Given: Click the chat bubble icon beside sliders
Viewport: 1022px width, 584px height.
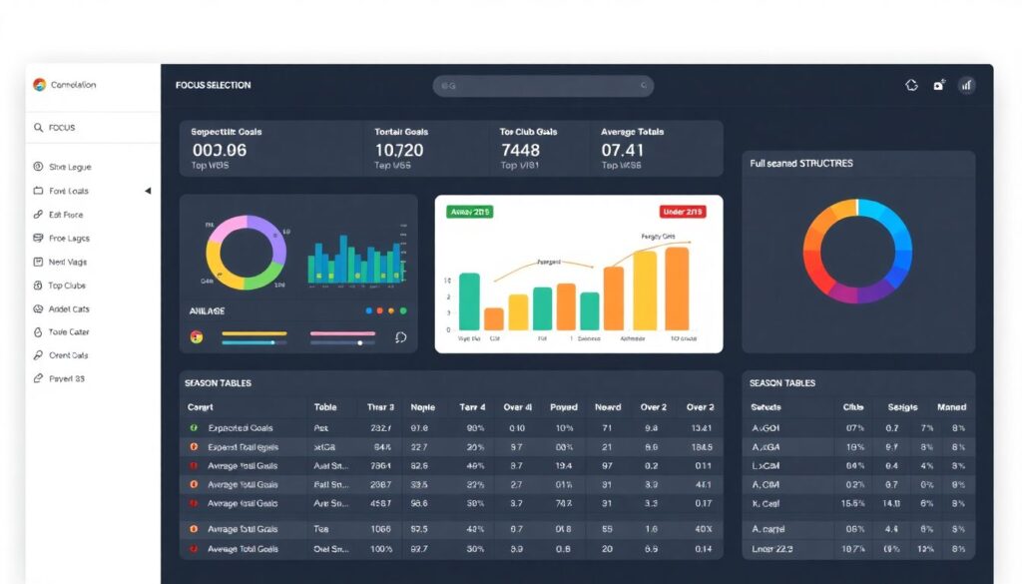Looking at the screenshot, I should point(401,337).
